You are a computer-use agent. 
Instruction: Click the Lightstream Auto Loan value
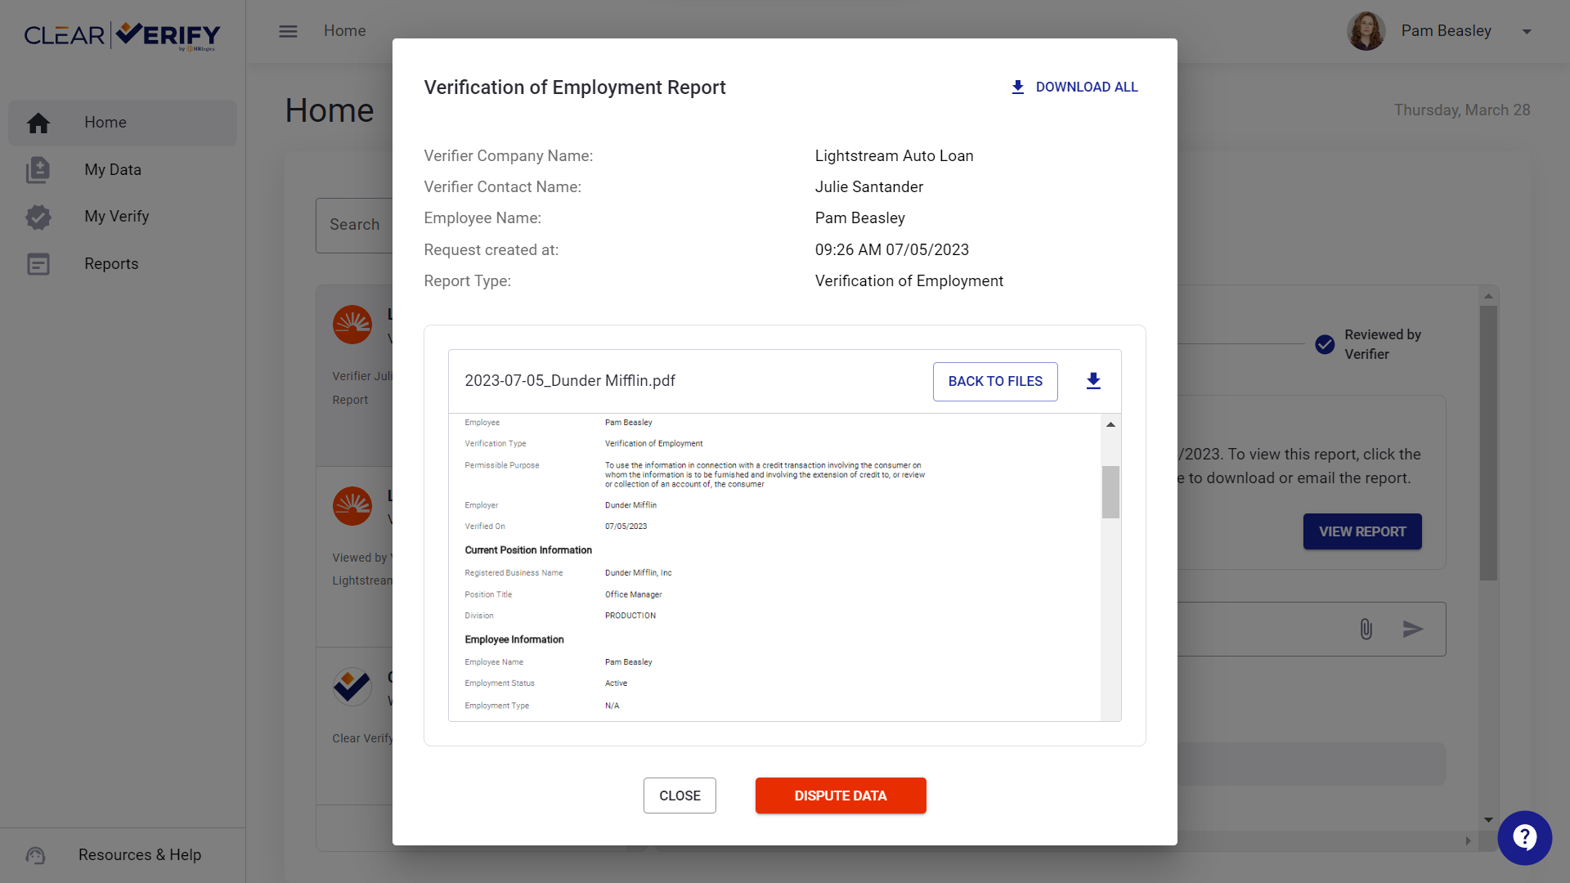[894, 156]
